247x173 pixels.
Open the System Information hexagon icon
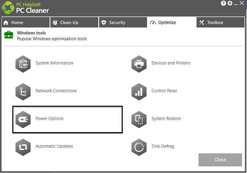pos(23,64)
